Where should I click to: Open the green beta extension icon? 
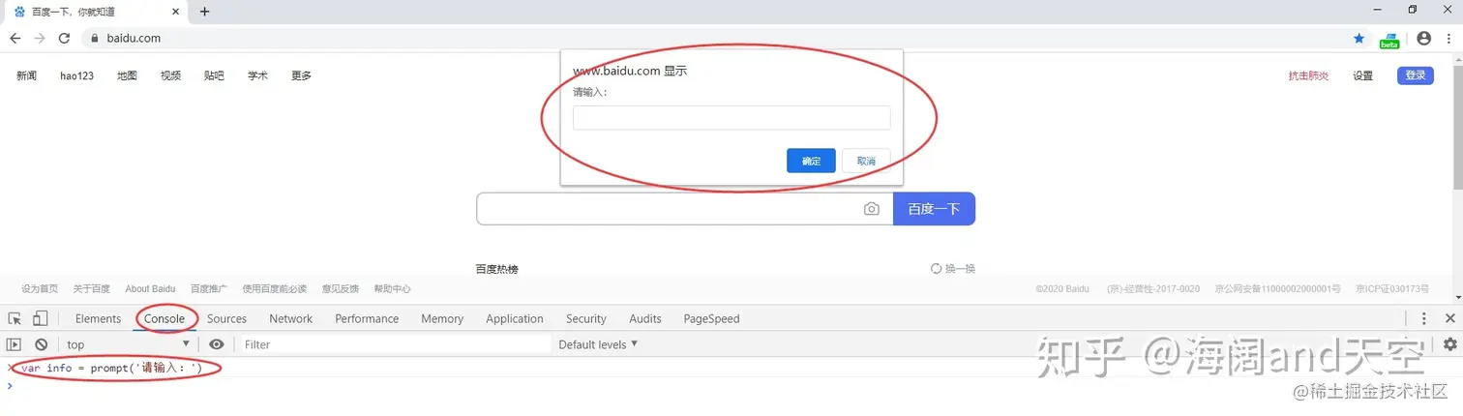click(1388, 40)
